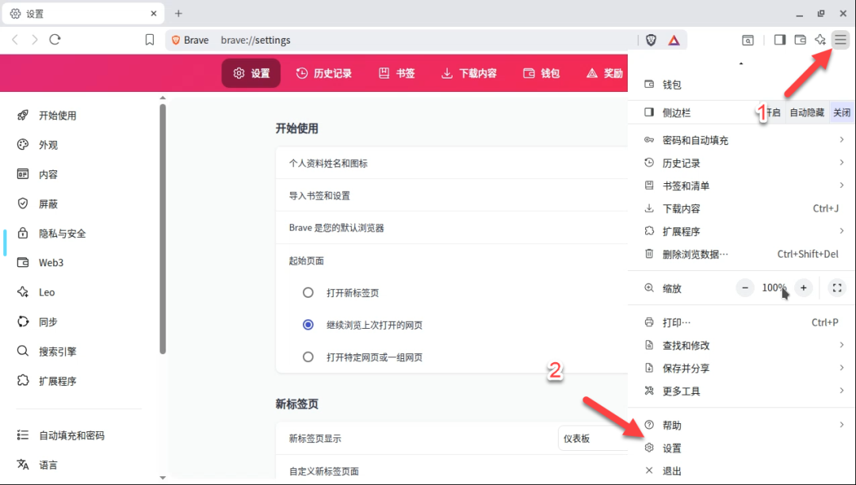
Task: Open the Brave main hamburger menu
Action: (x=840, y=40)
